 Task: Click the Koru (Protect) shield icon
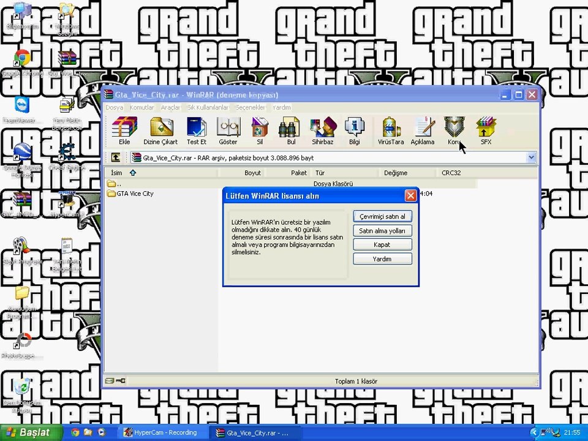click(454, 131)
